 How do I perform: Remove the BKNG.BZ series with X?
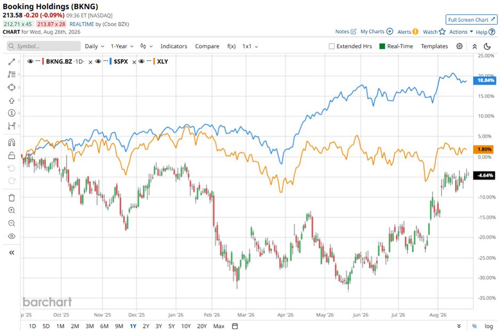pos(91,62)
